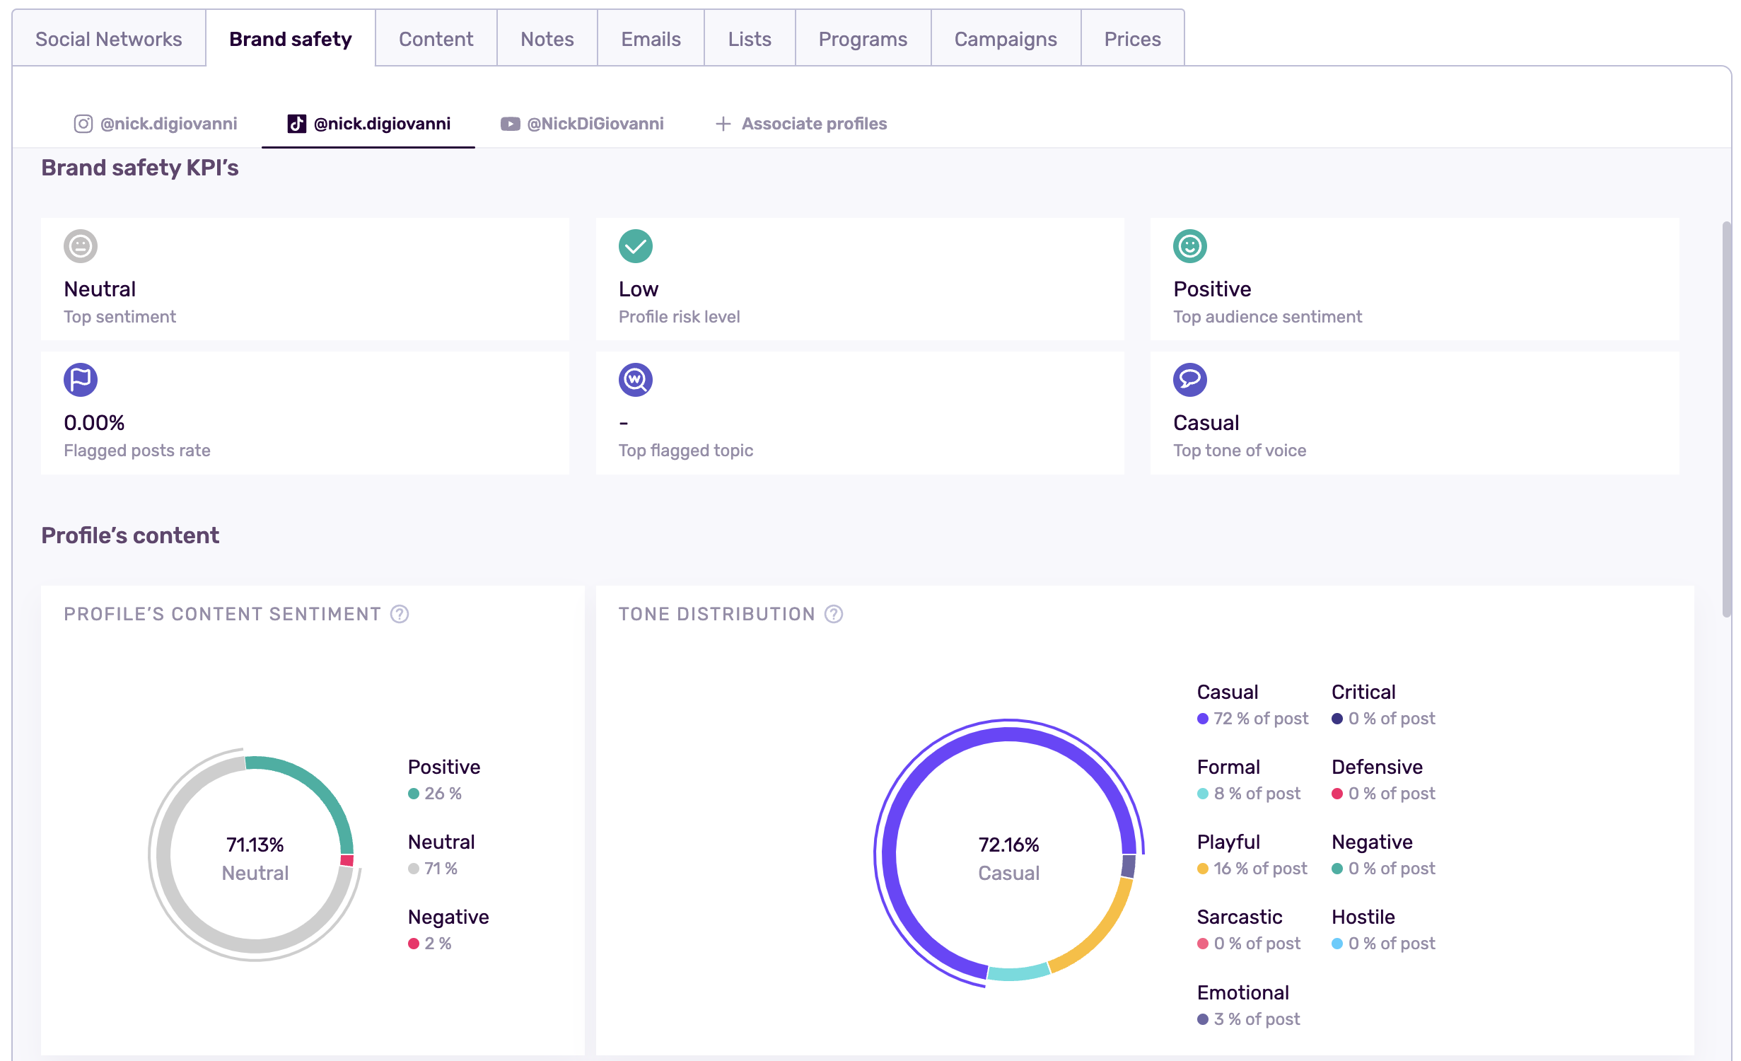Image resolution: width=1741 pixels, height=1061 pixels.
Task: Click the speech bubble icon above Top tone of voice
Action: [1190, 380]
